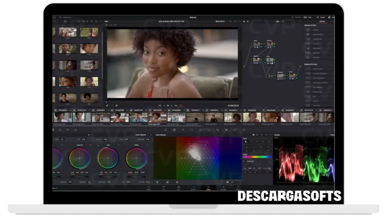Switch to the Edit page tab
The image size is (387, 217).
pyautogui.click(x=178, y=188)
